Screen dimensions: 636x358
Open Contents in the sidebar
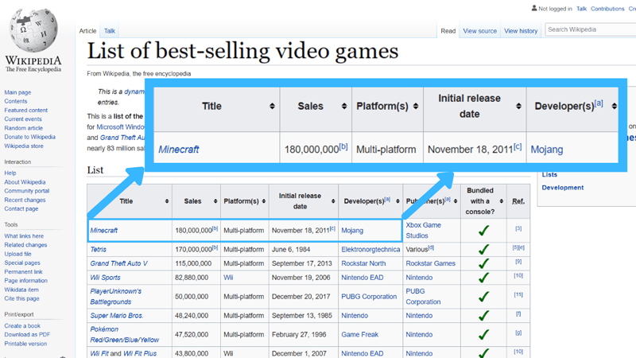(x=16, y=102)
